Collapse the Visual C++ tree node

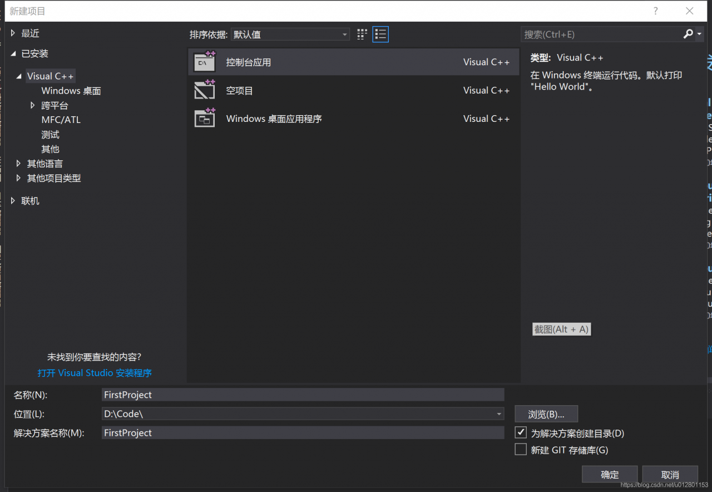pos(19,76)
